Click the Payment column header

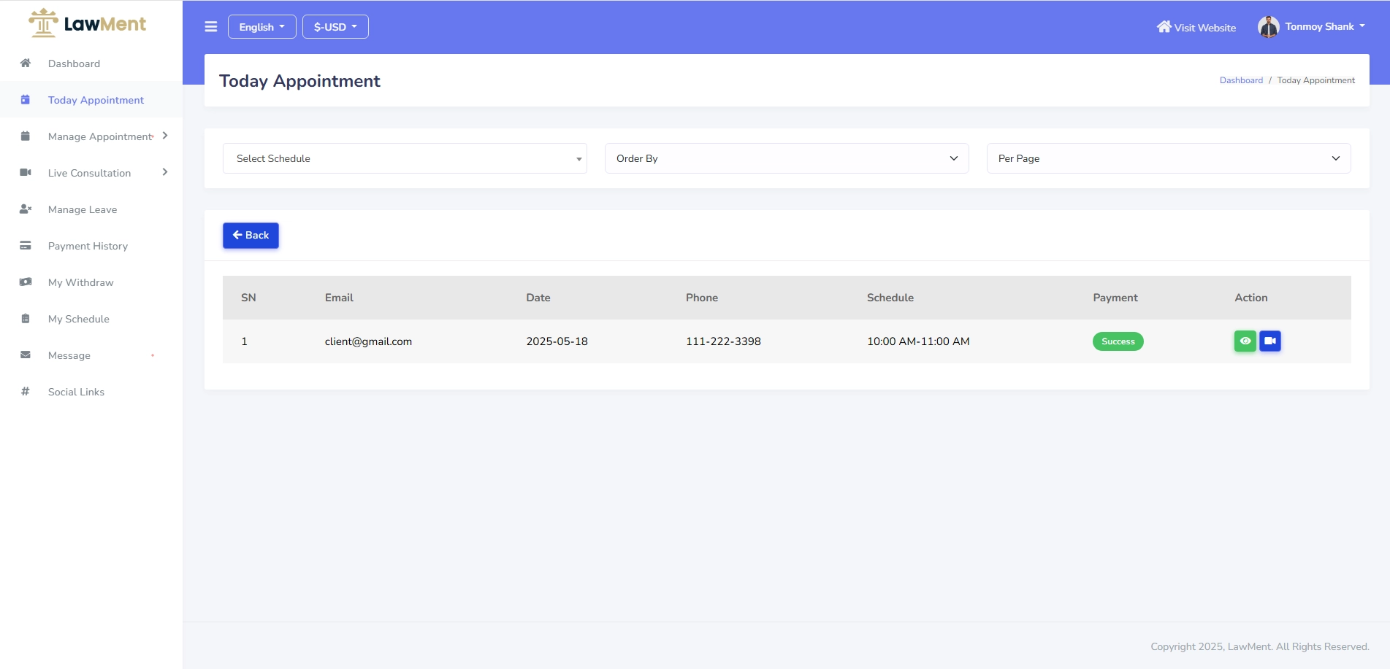1115,298
